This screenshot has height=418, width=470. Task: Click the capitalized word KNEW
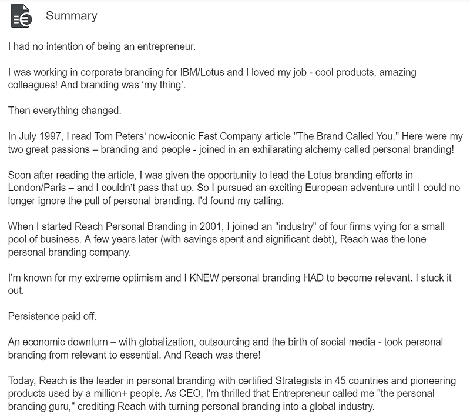pos(204,277)
